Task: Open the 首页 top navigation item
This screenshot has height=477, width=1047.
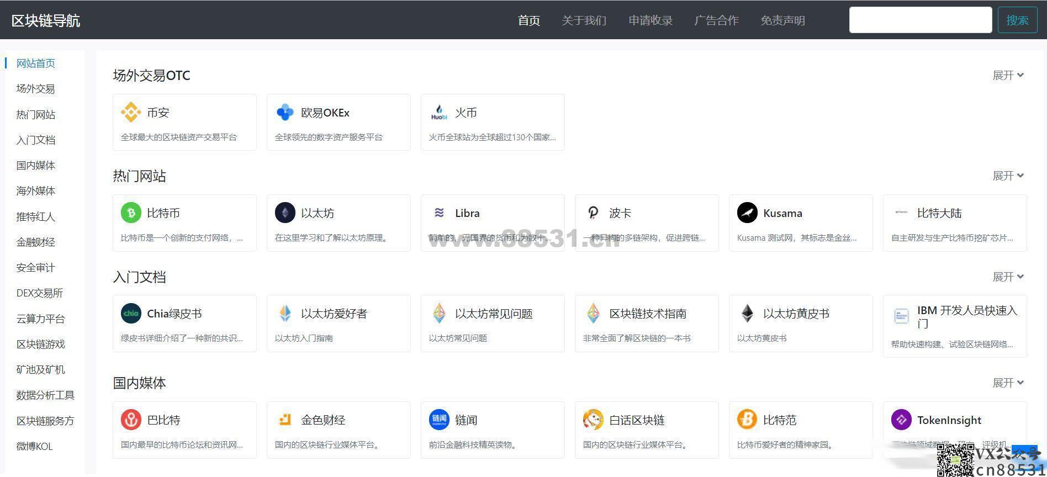Action: pyautogui.click(x=529, y=20)
